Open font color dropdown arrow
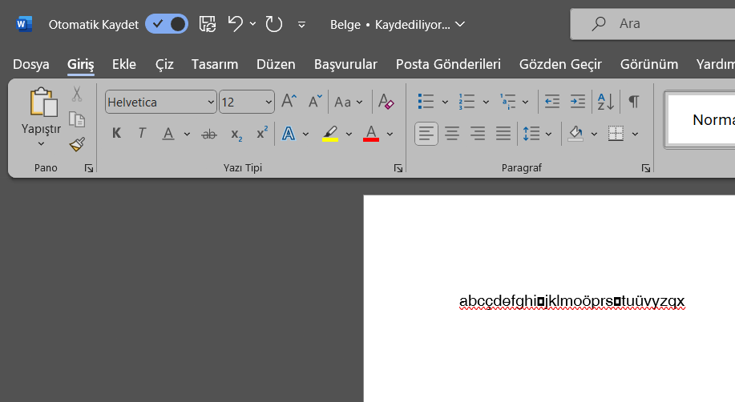Image resolution: width=735 pixels, height=402 pixels. tap(390, 134)
